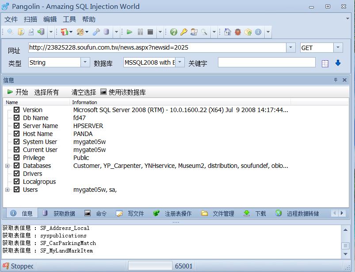Image resolution: width=355 pixels, height=272 pixels.
Task: Uncheck the Current User checkbox
Action: pos(16,149)
